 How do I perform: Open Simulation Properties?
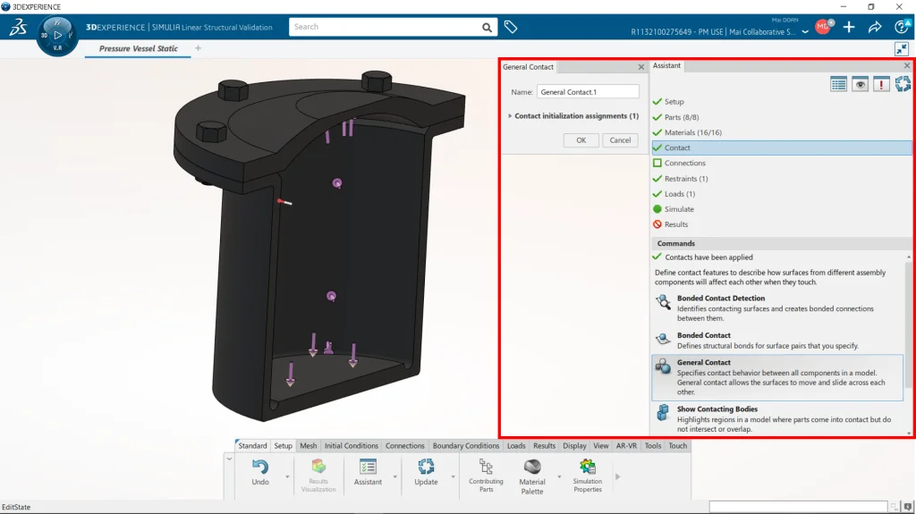(x=588, y=467)
